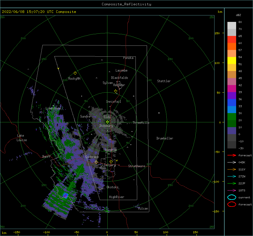Select the dark gray -10 dBZ swatch
This screenshot has width=253, height=236.
[232, 145]
